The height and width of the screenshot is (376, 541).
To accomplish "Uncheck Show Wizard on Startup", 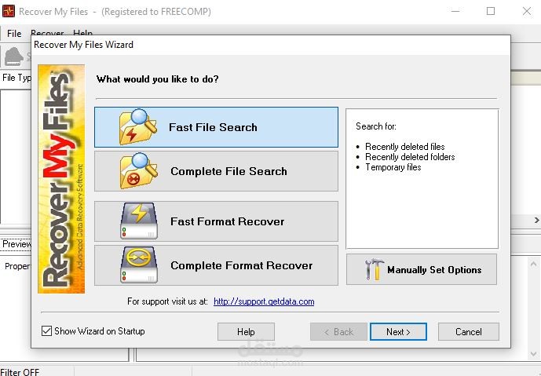I will point(46,330).
